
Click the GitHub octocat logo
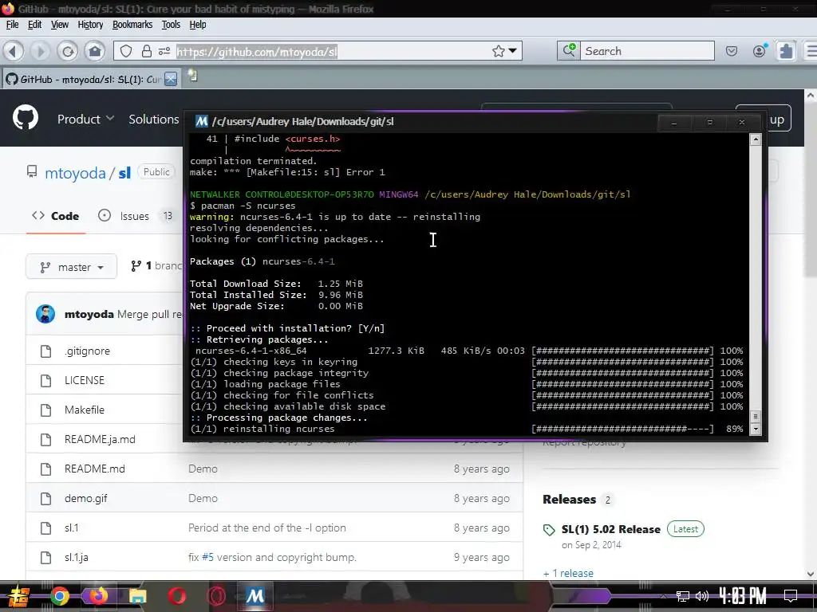click(x=26, y=118)
